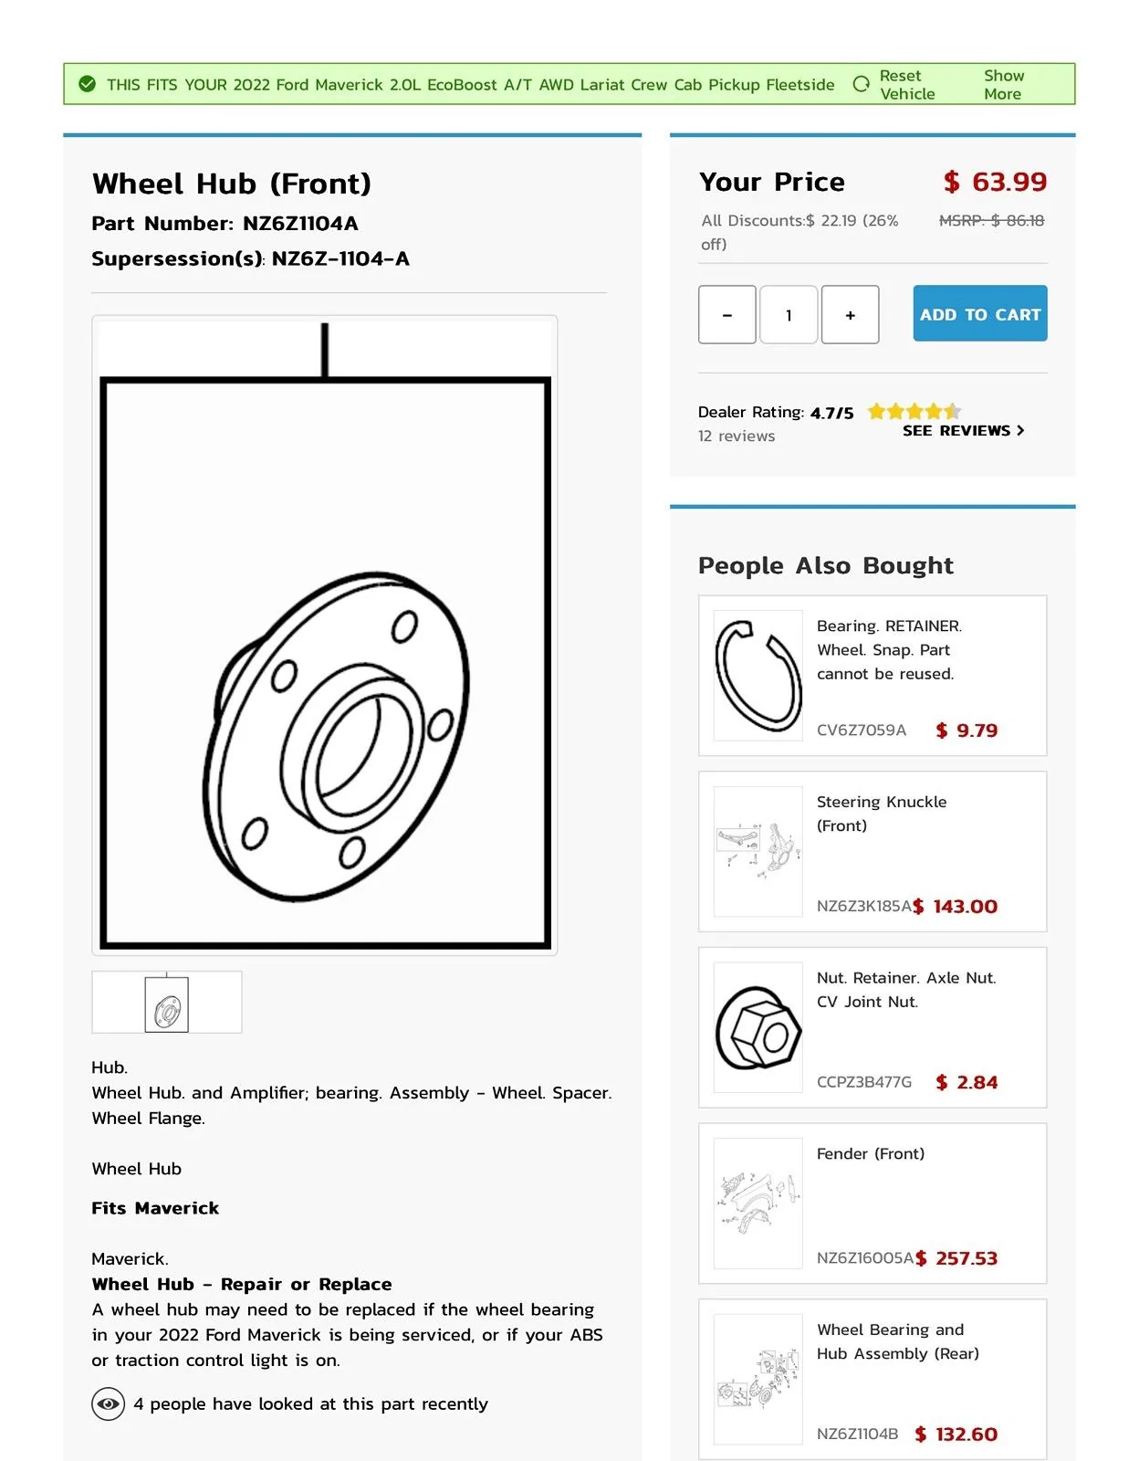This screenshot has height=1461, width=1139.
Task: Increase quantity with the plus button
Action: [850, 315]
